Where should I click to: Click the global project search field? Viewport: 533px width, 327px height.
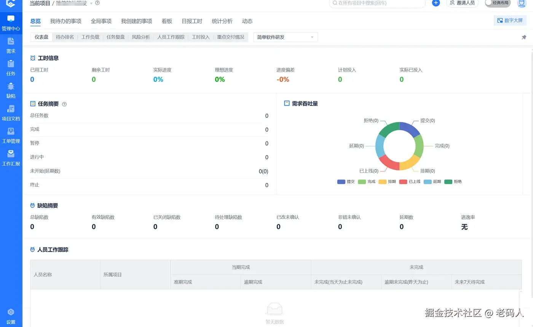(x=377, y=3)
